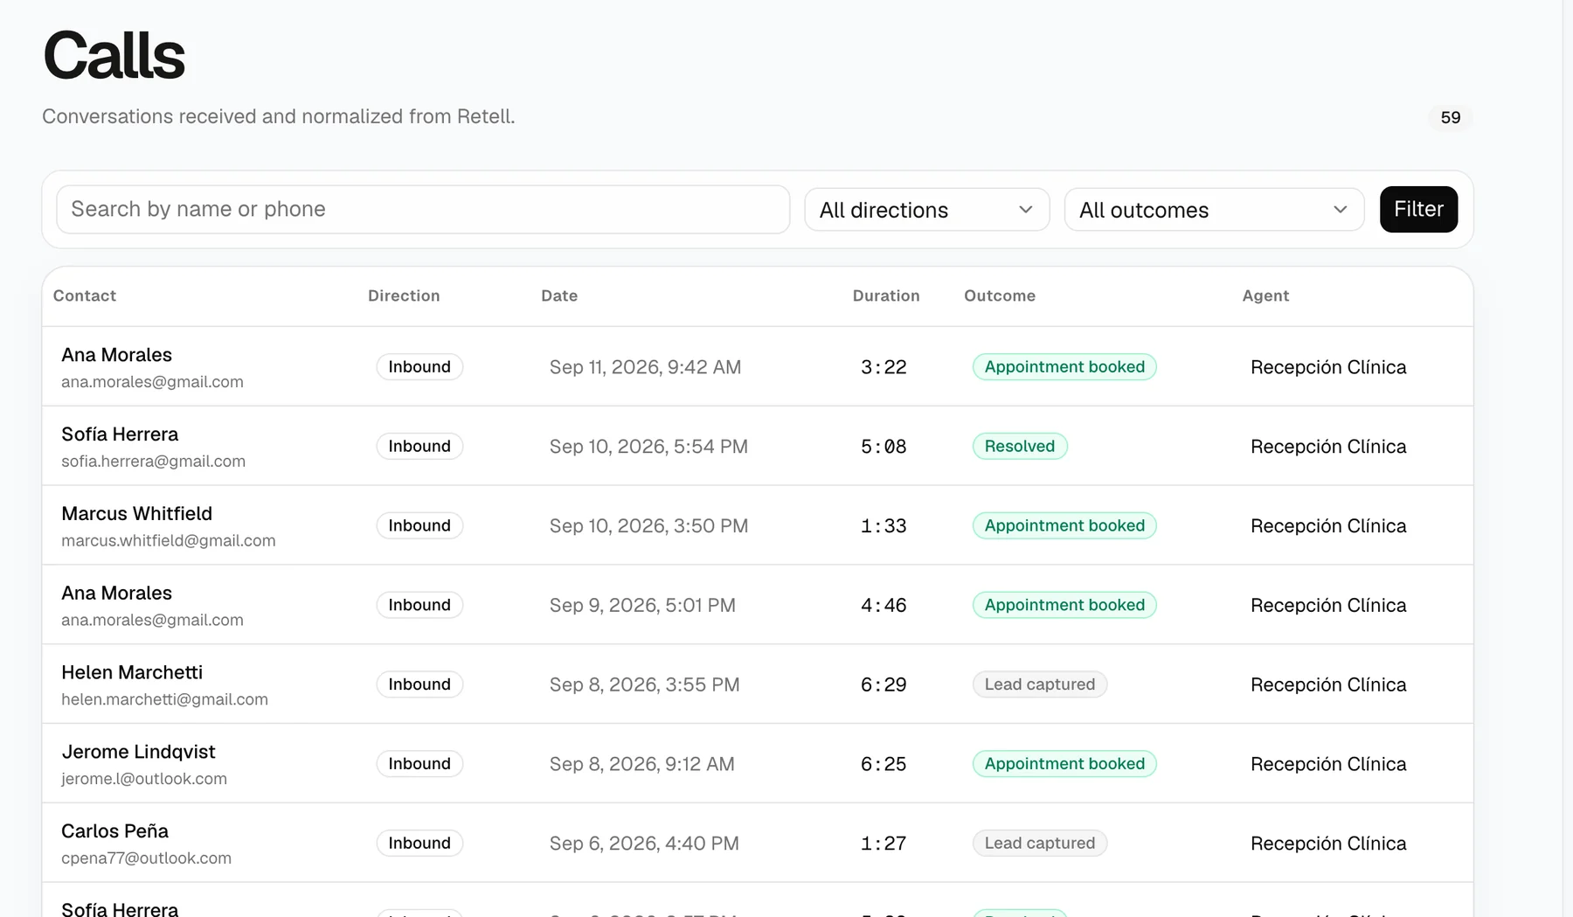Screen dimensions: 1573x917
Task: Select Marcus Whitfield contact name
Action: click(137, 514)
